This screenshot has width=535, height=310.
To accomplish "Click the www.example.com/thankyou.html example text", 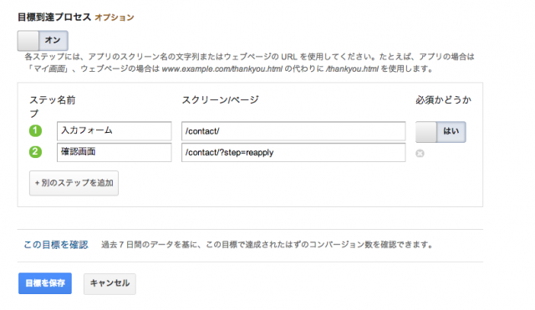I will [222, 69].
